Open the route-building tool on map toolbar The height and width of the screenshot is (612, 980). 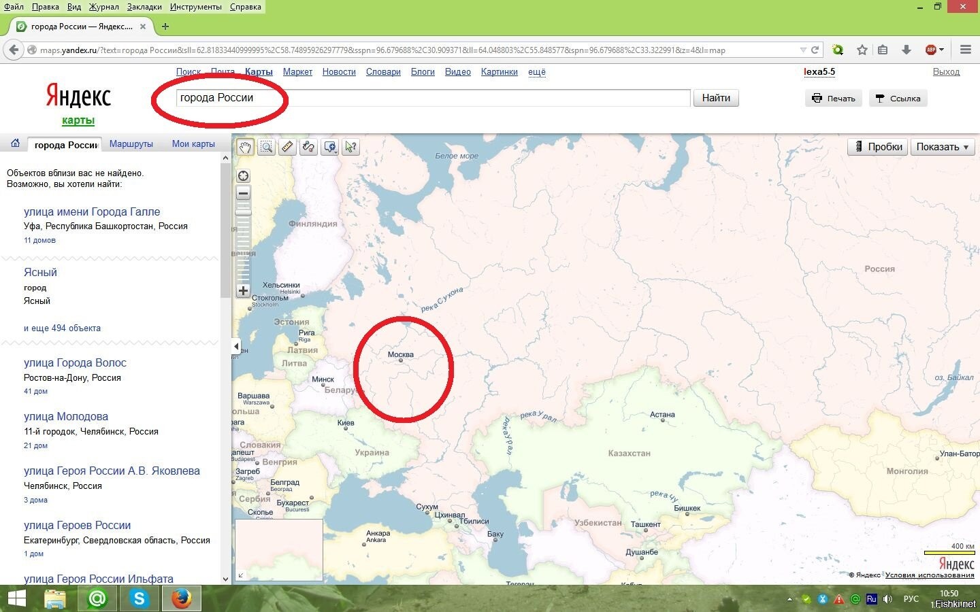pos(308,147)
